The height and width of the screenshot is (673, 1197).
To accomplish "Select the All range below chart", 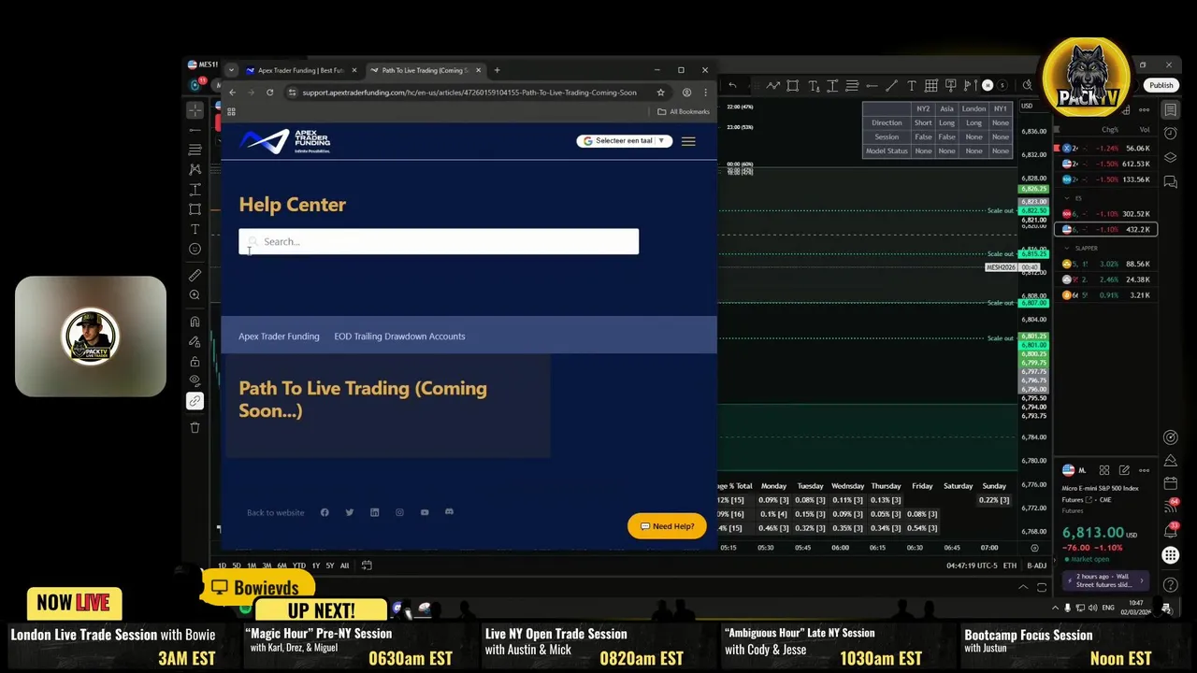I will pyautogui.click(x=344, y=566).
